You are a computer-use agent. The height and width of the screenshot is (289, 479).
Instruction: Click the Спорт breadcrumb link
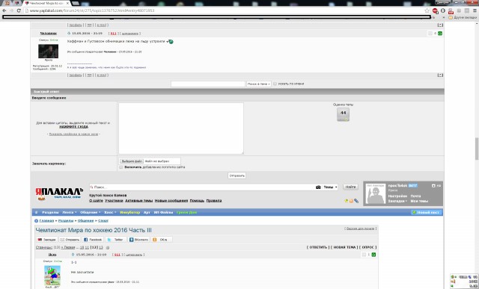103,221
